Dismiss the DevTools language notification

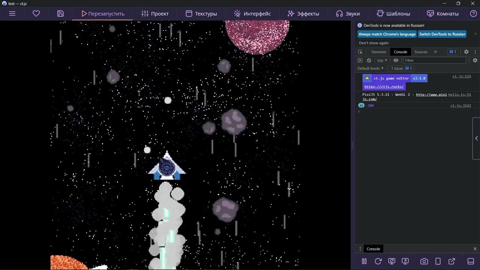[475, 34]
